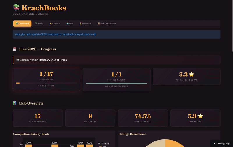
Task: Click the chevron arrow next to Manage app
Action: (x=215, y=144)
